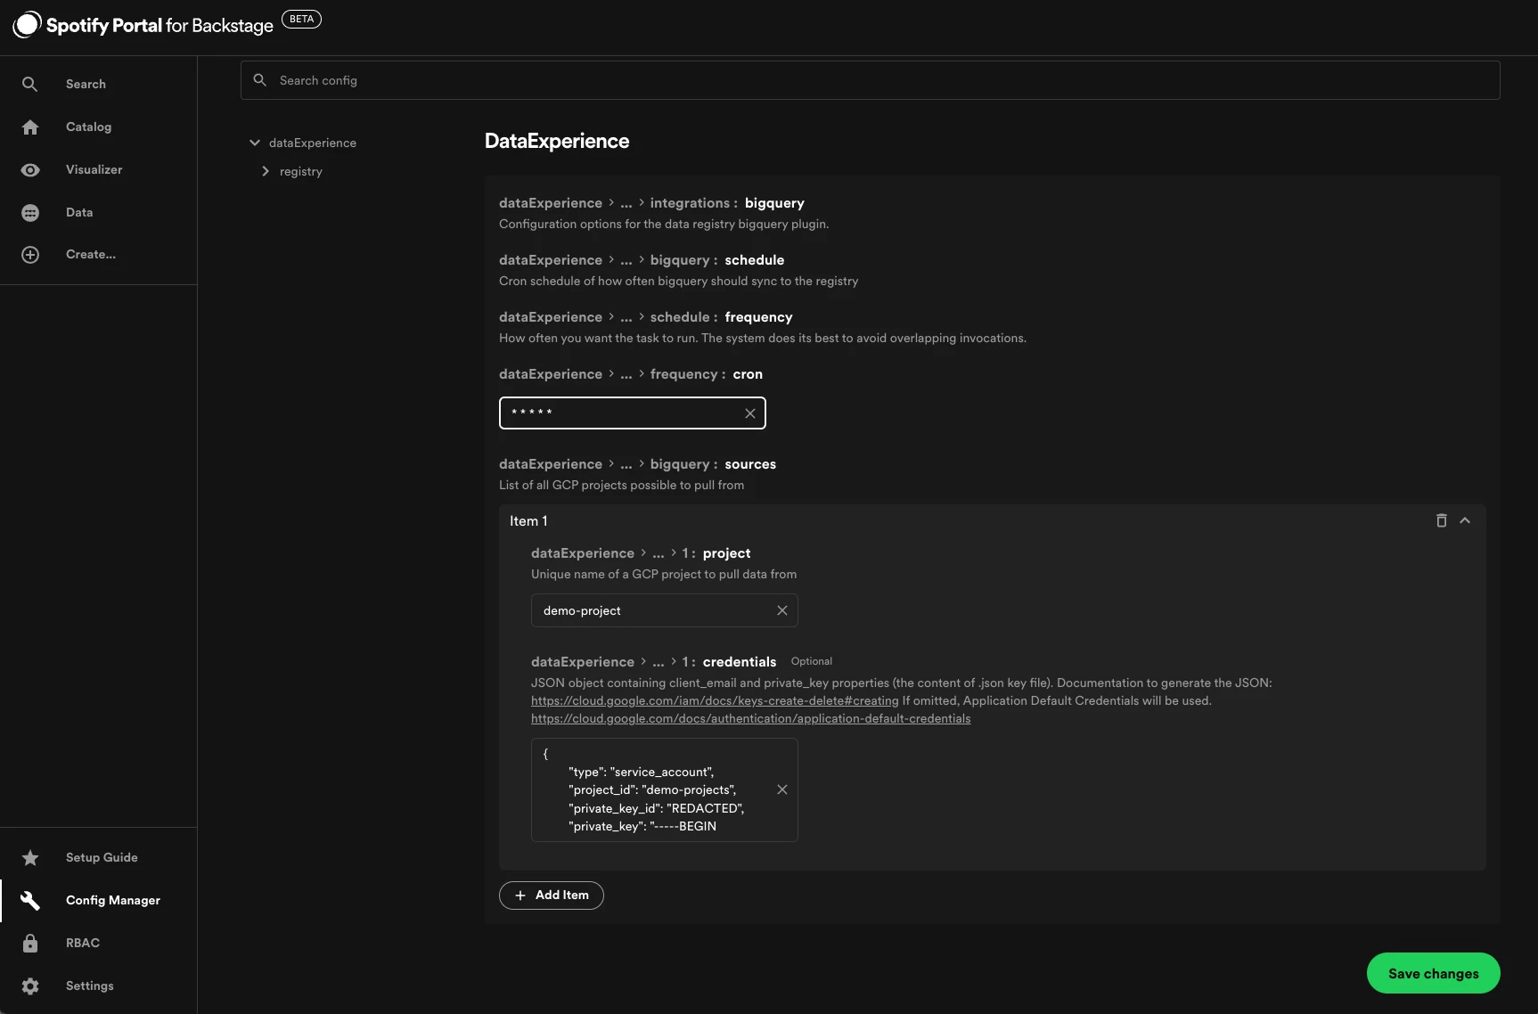1538x1014 pixels.
Task: Click the Create plus-circle icon
Action: point(30,254)
